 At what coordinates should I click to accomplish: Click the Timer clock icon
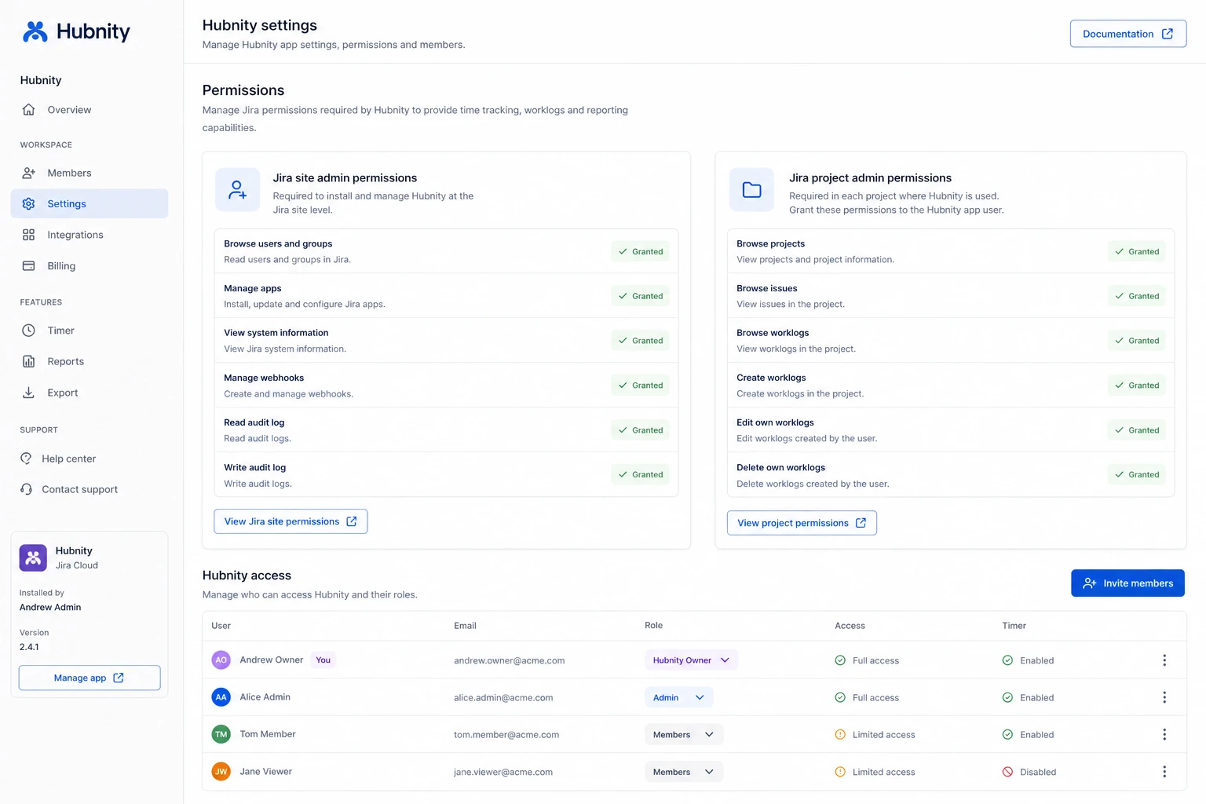[28, 331]
